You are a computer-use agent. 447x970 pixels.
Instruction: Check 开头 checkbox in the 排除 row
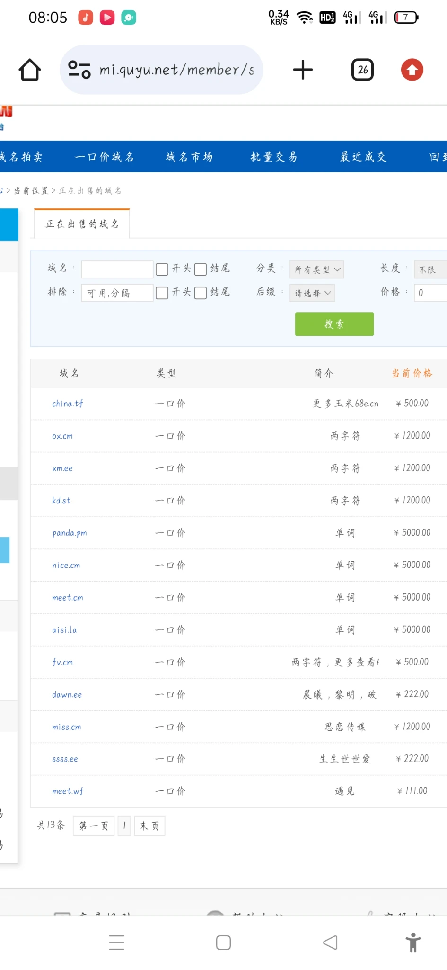pos(162,293)
